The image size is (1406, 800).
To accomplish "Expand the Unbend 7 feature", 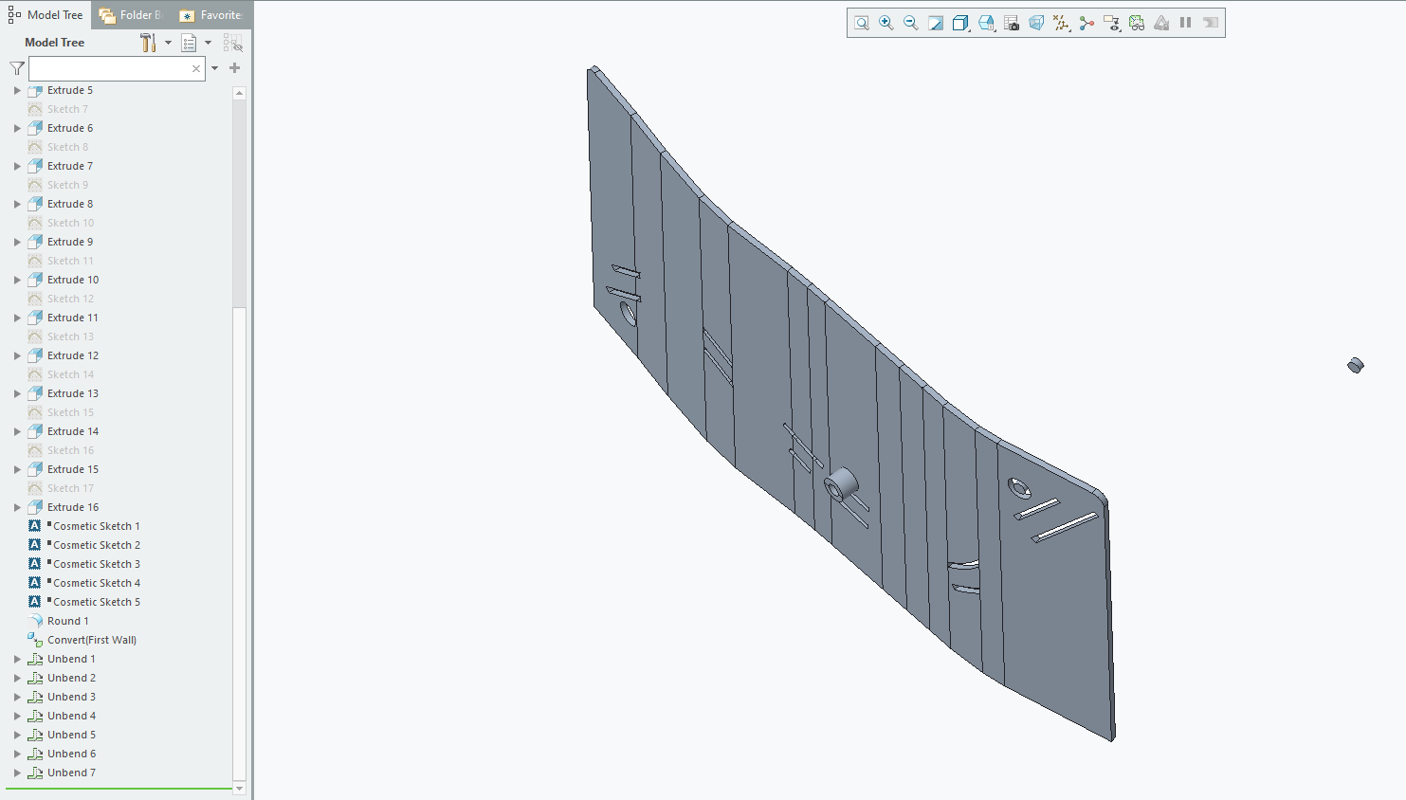I will point(15,773).
